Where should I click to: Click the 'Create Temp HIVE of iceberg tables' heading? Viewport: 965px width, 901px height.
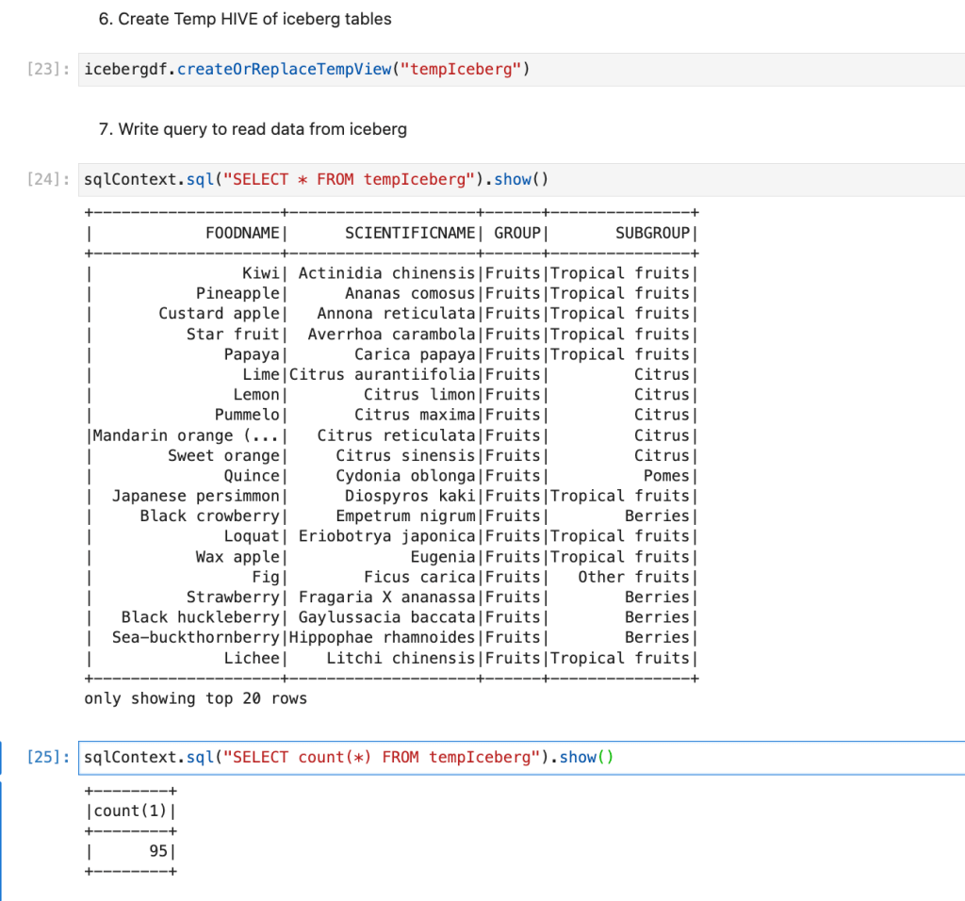click(245, 19)
